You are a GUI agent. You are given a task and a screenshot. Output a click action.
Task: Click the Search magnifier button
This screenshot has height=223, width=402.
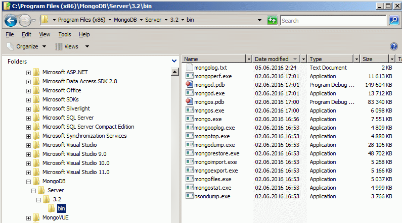pos(394,20)
